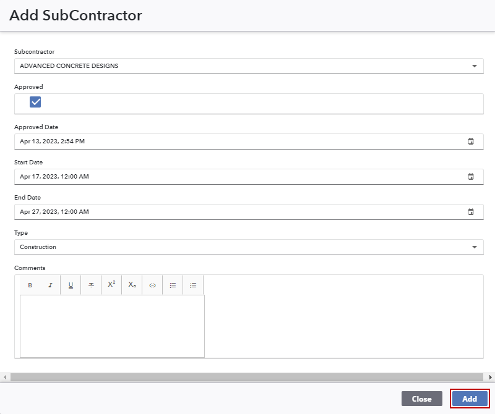This screenshot has width=495, height=414.
Task: Toggle subscript in Comments toolbar
Action: pos(132,285)
